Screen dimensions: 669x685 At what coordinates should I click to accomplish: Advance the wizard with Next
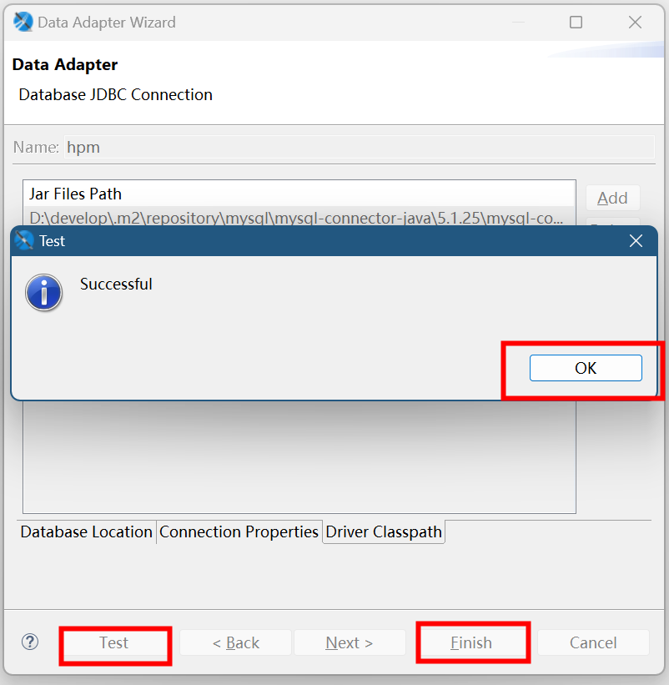pyautogui.click(x=350, y=642)
